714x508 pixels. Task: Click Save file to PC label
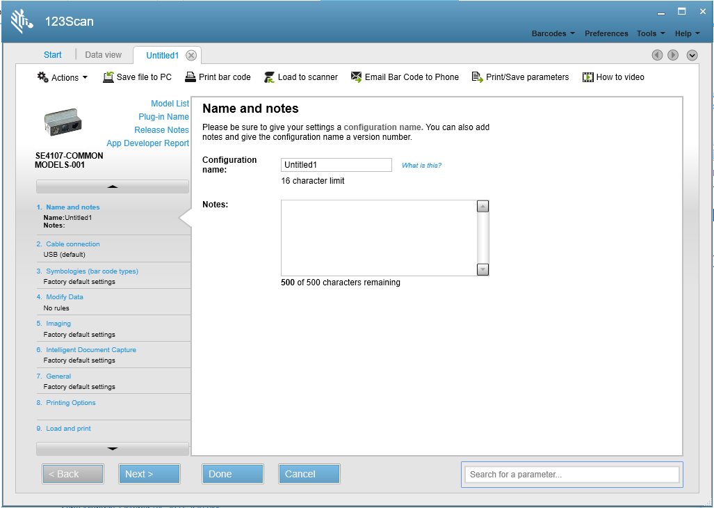(x=144, y=77)
